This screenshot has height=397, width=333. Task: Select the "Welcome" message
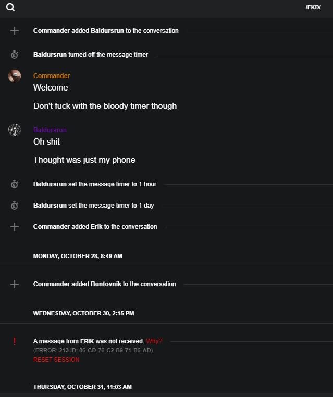click(51, 87)
